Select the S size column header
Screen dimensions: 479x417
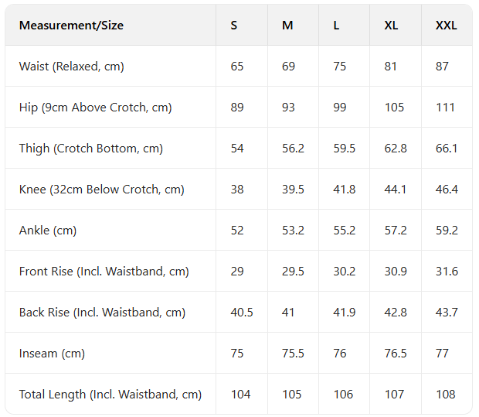tap(234, 26)
